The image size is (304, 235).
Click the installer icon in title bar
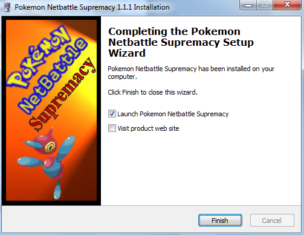(7, 7)
